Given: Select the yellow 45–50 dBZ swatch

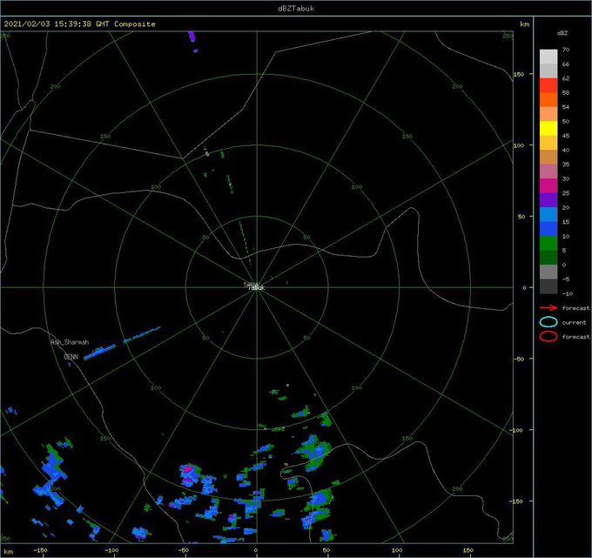Looking at the screenshot, I should click(x=548, y=128).
